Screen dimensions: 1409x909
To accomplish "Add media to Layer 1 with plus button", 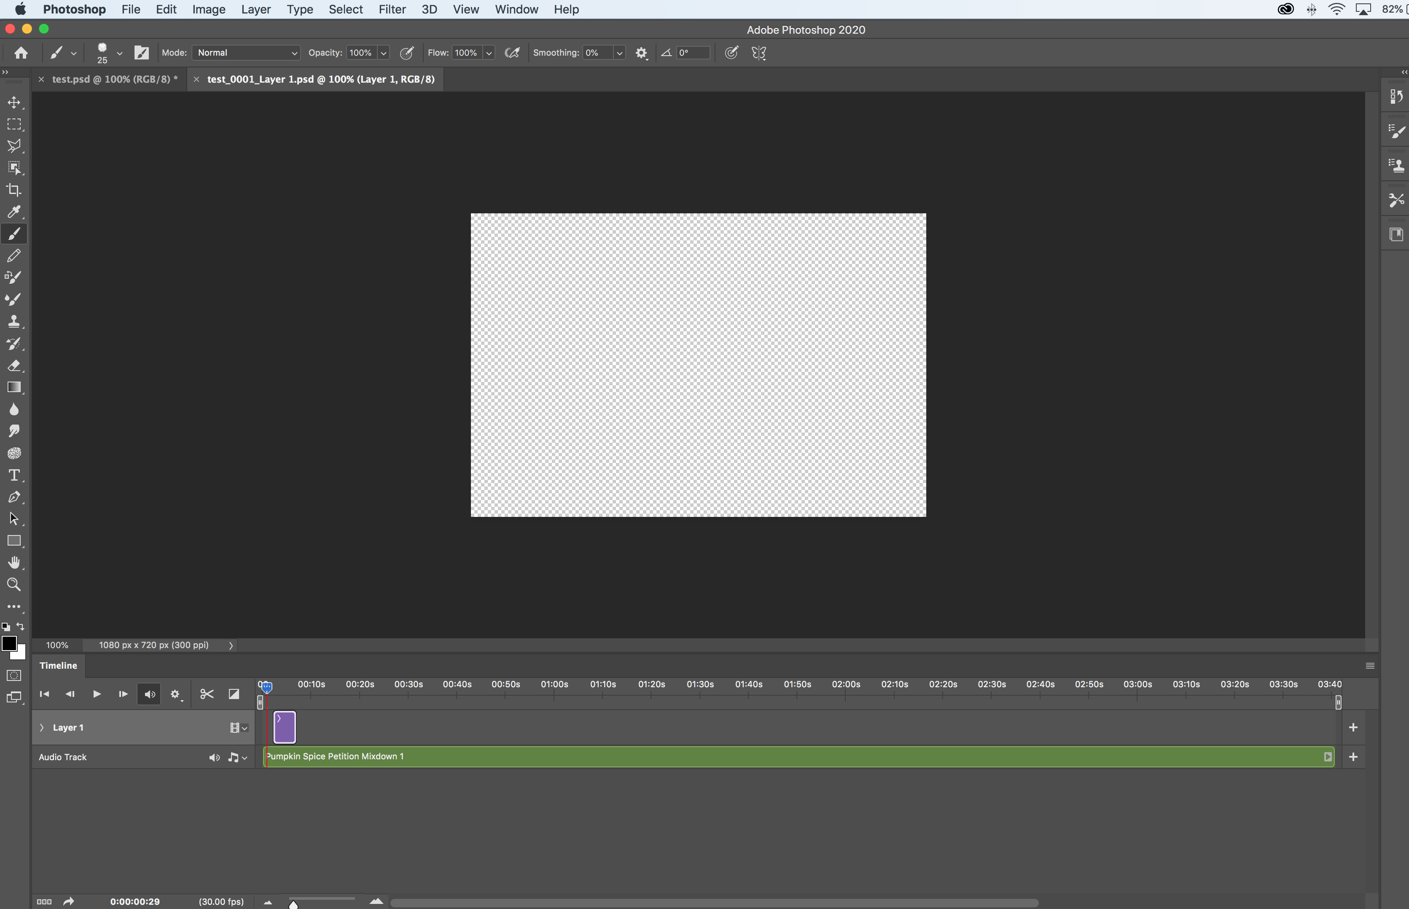I will (x=1354, y=727).
